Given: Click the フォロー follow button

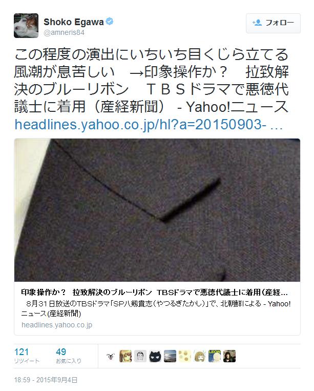Looking at the screenshot, I should click(273, 23).
